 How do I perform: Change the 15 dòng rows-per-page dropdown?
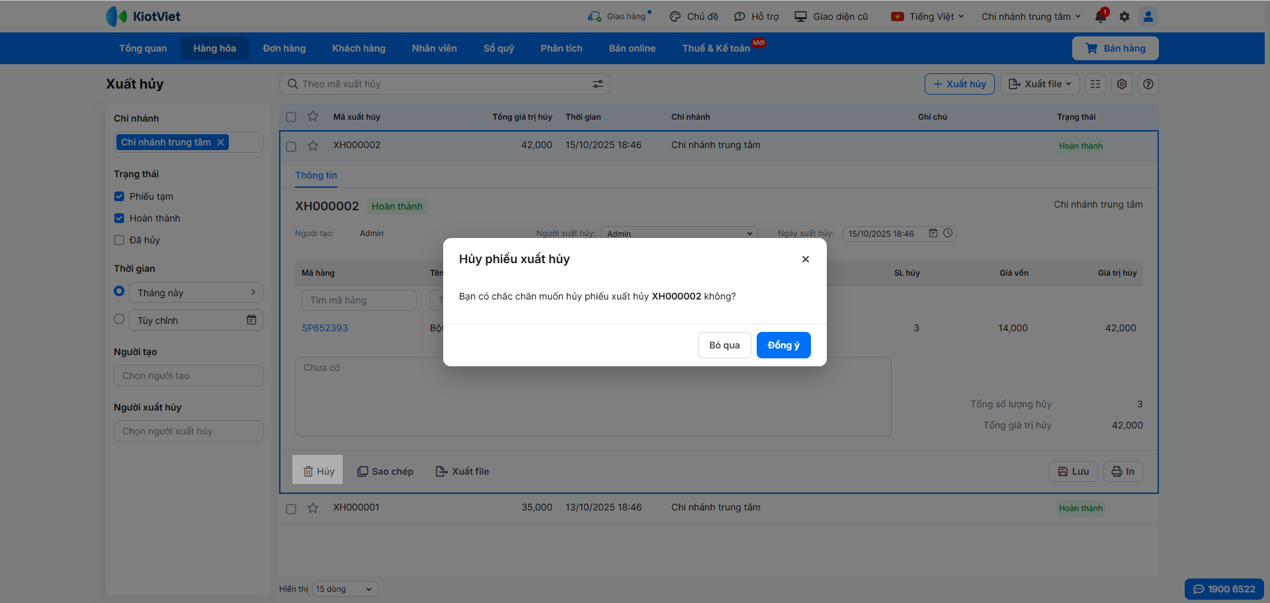coord(345,589)
